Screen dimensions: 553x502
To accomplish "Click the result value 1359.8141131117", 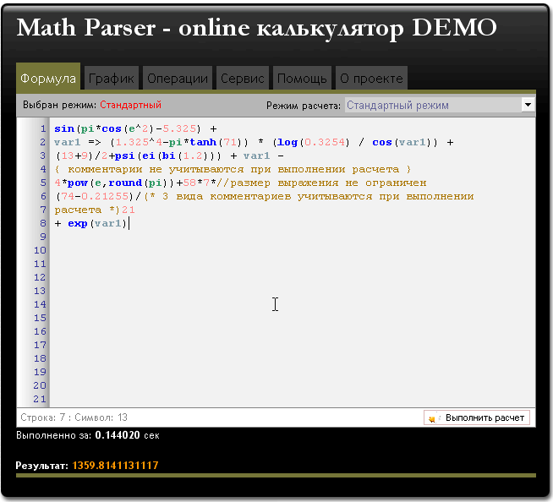I will pyautogui.click(x=115, y=466).
